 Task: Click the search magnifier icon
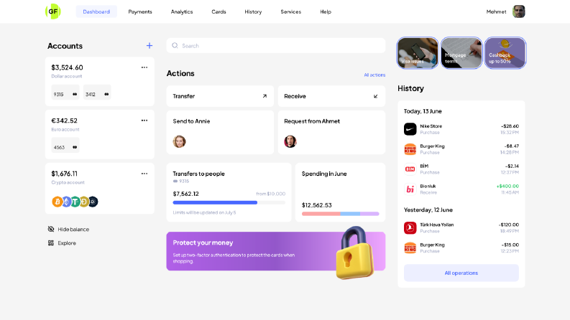(x=175, y=46)
